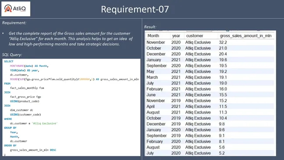
Task: Click the ORDER BY keyword
Action: pyautogui.click(x=10, y=146)
